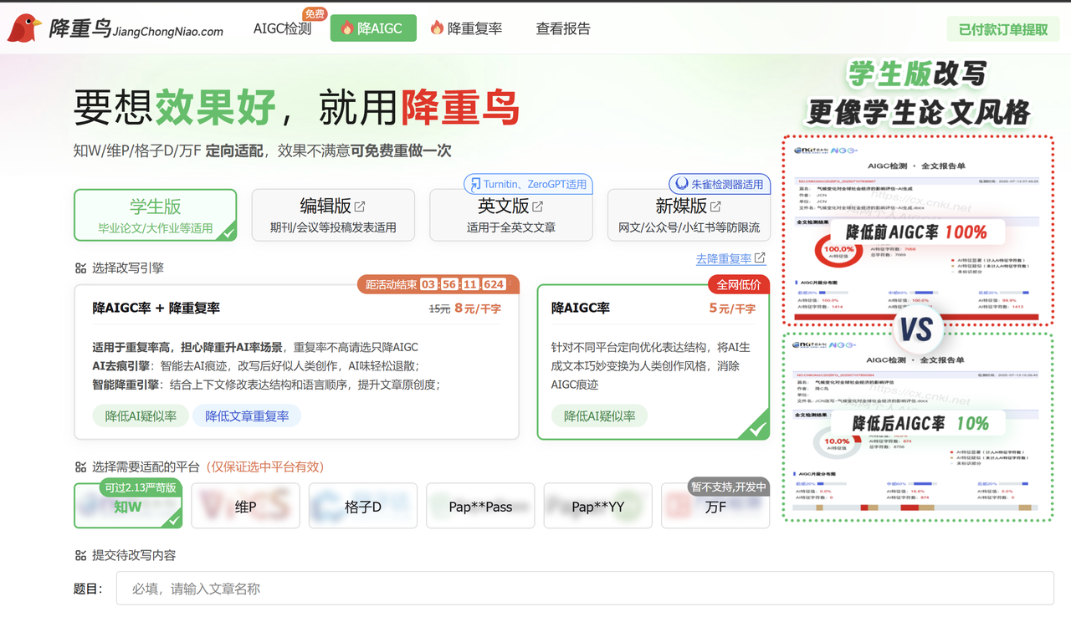Click the grid icon beside 提交待改写内容
The height and width of the screenshot is (617, 1071).
80,555
